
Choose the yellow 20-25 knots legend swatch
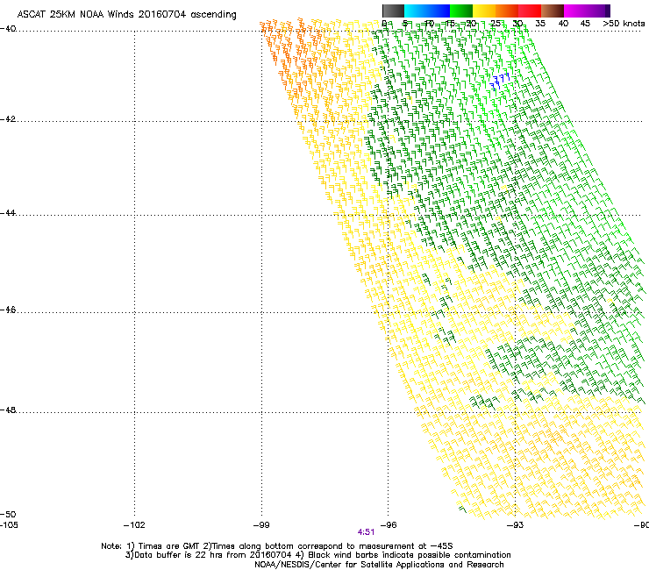[x=484, y=11]
